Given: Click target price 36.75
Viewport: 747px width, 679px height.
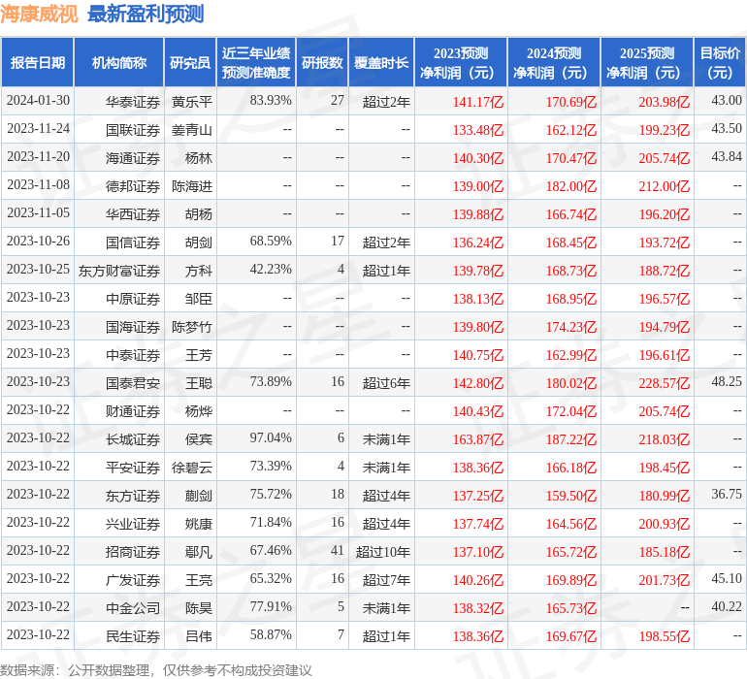Looking at the screenshot, I should (727, 494).
